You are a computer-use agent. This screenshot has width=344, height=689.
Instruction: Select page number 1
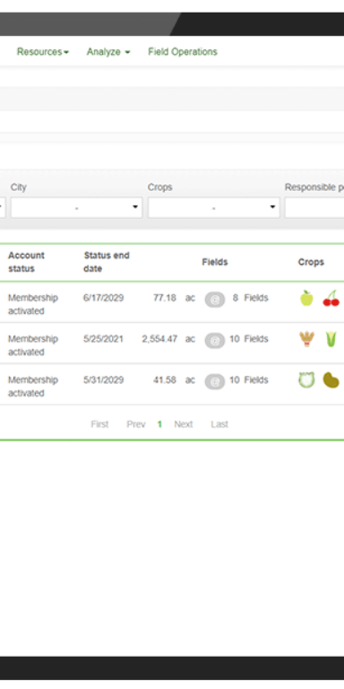[159, 424]
